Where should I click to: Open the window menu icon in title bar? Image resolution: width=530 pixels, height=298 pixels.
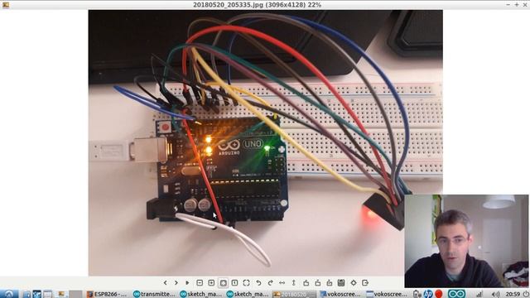click(x=6, y=5)
